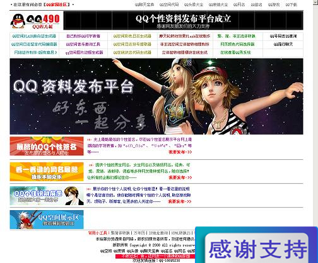
Task: Open 在线查看QQ秀系统 link
Action: coord(235,52)
